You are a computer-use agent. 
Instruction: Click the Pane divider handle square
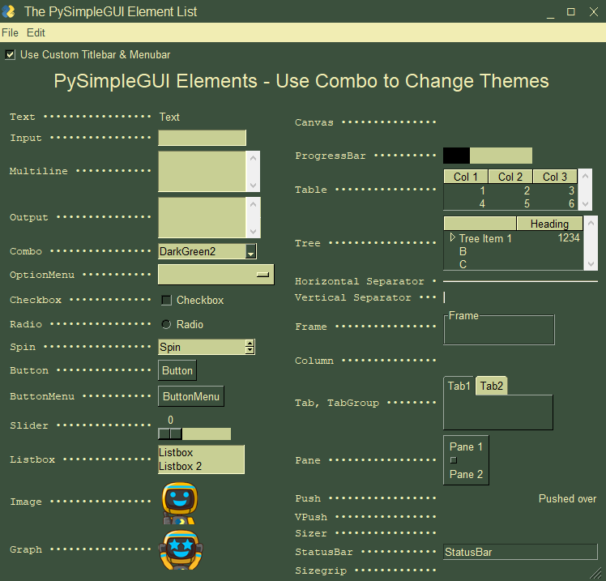(x=454, y=460)
